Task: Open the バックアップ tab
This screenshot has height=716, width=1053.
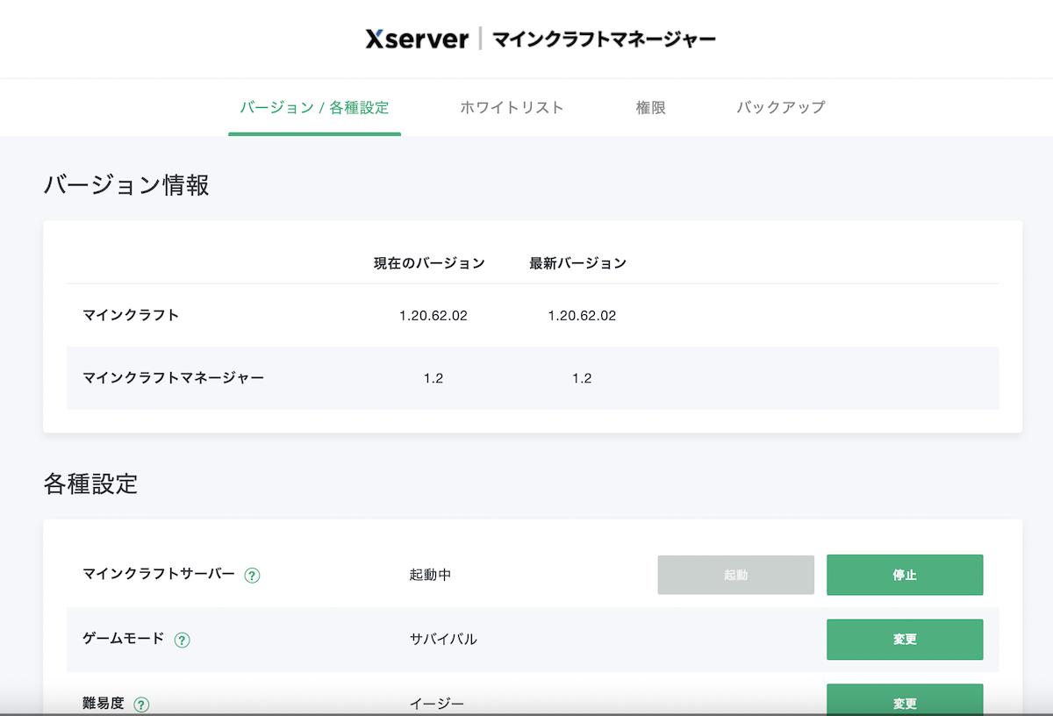Action: [781, 107]
